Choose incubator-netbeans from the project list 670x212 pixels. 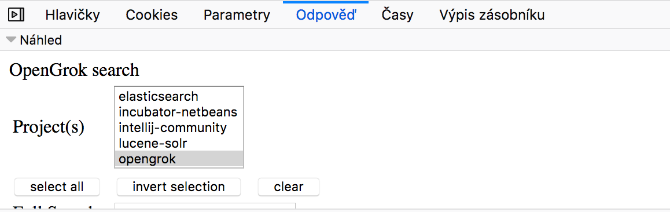(x=179, y=112)
